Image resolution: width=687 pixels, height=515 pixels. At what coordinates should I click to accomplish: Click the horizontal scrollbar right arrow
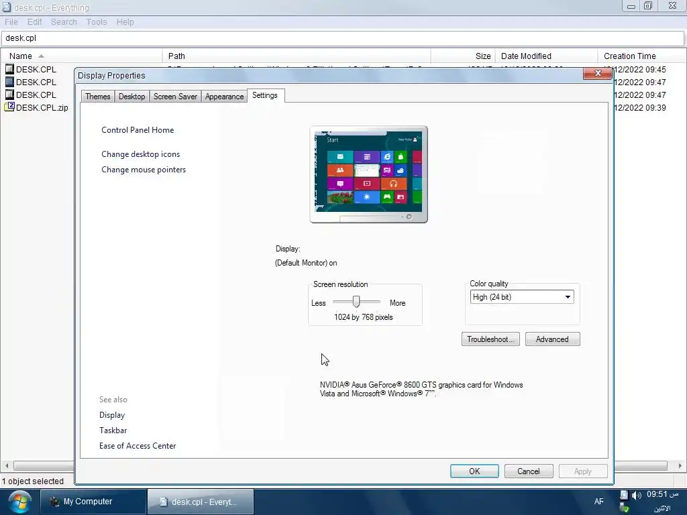(x=680, y=465)
